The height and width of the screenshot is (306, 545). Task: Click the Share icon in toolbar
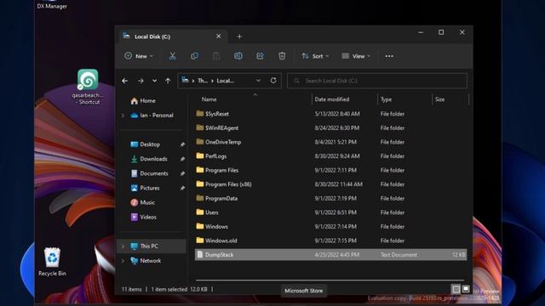(x=260, y=56)
